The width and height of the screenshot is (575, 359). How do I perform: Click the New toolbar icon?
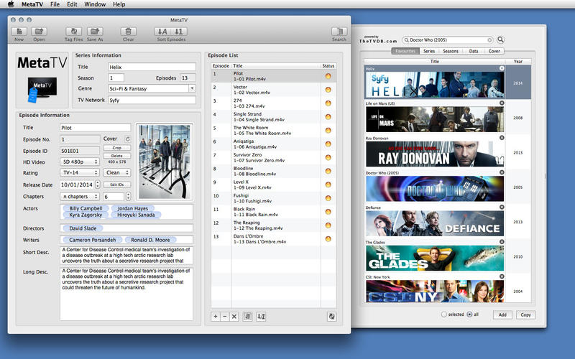click(x=19, y=32)
